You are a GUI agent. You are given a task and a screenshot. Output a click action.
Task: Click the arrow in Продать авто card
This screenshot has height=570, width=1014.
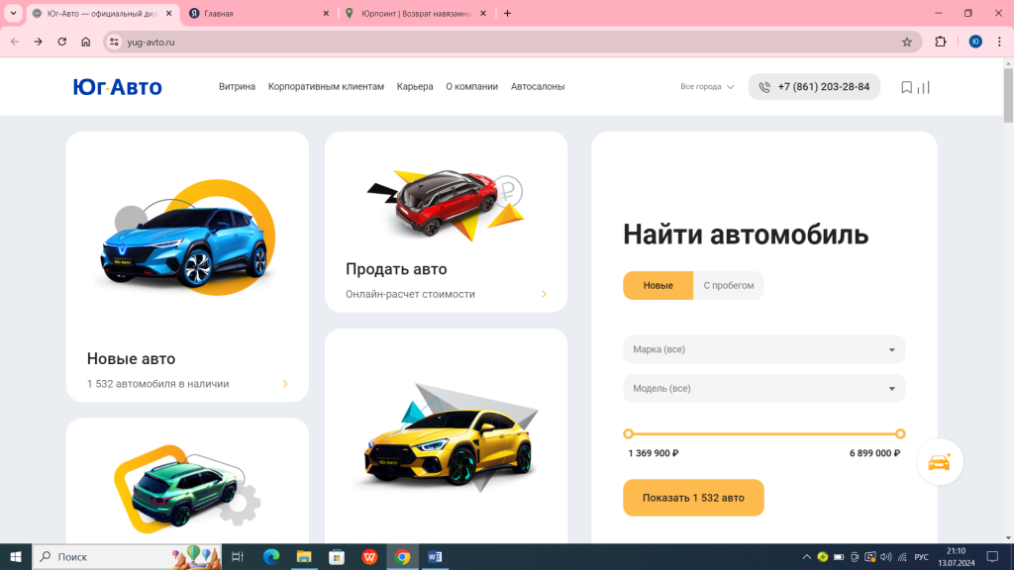pyautogui.click(x=544, y=294)
